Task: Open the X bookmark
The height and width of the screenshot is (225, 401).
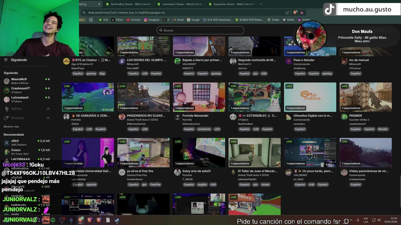Action: [166, 20]
